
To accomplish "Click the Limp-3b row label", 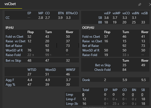I will 72,104.
